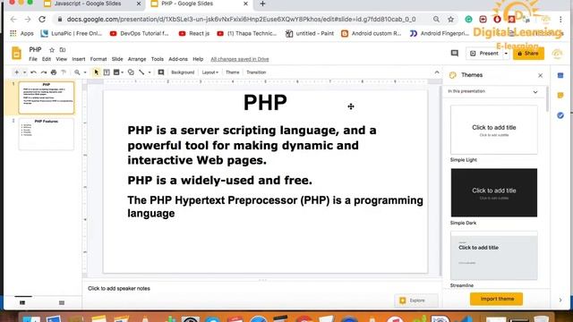
Task: Click to add speaker notes
Action: coord(119,288)
